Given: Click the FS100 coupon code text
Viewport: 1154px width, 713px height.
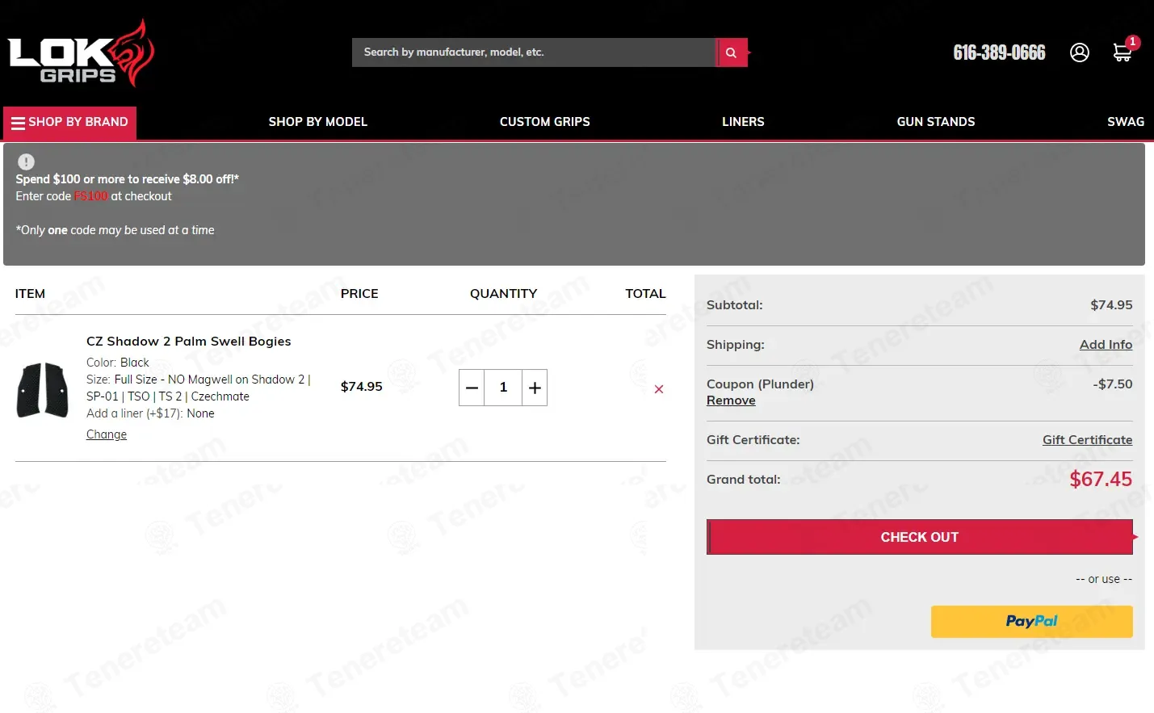Looking at the screenshot, I should pyautogui.click(x=91, y=196).
